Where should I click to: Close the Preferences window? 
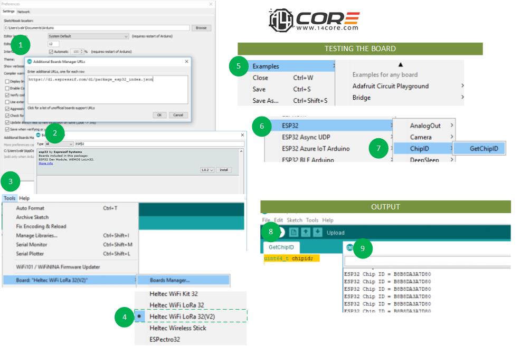(x=211, y=4)
